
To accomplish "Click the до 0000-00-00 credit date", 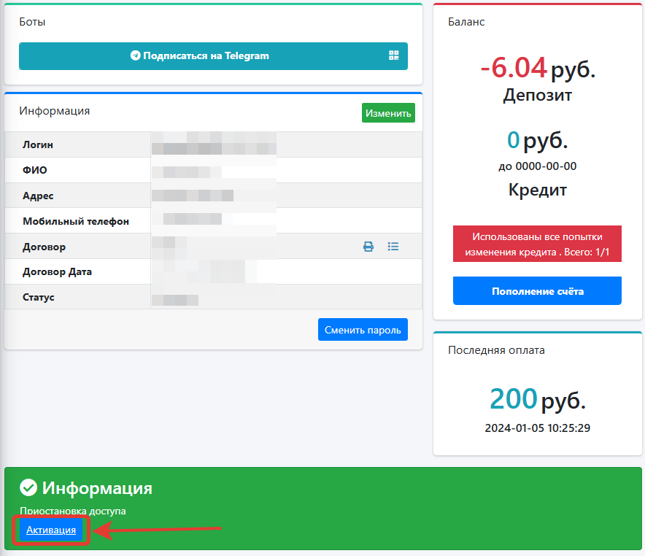I will pos(537,166).
